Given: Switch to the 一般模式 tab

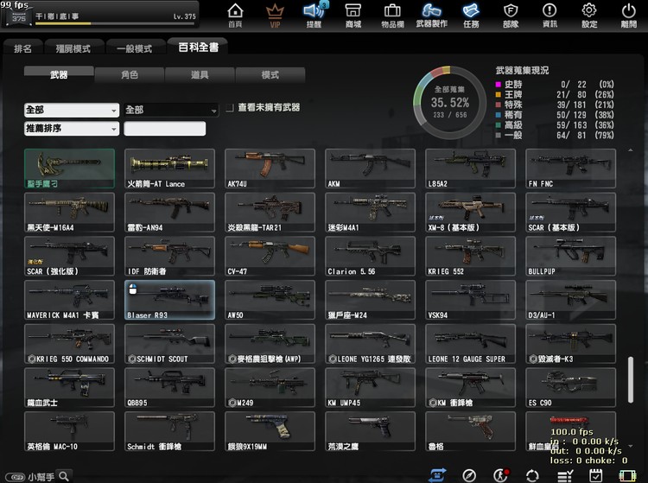Looking at the screenshot, I should click(134, 48).
